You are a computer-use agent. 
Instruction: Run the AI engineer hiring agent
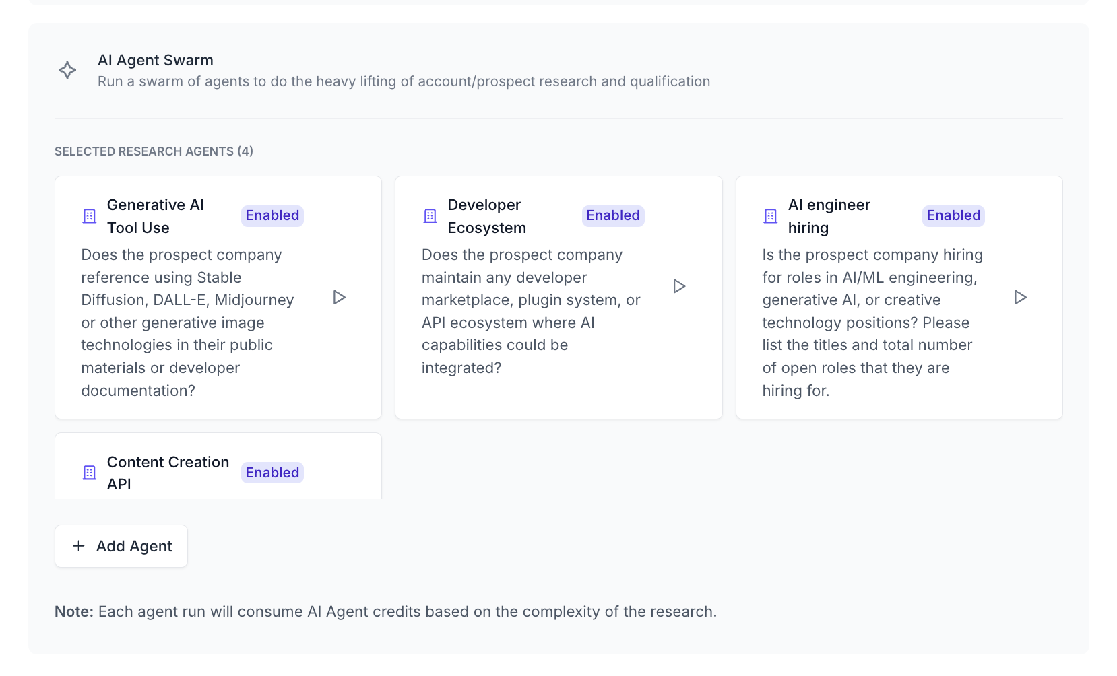tap(1020, 298)
